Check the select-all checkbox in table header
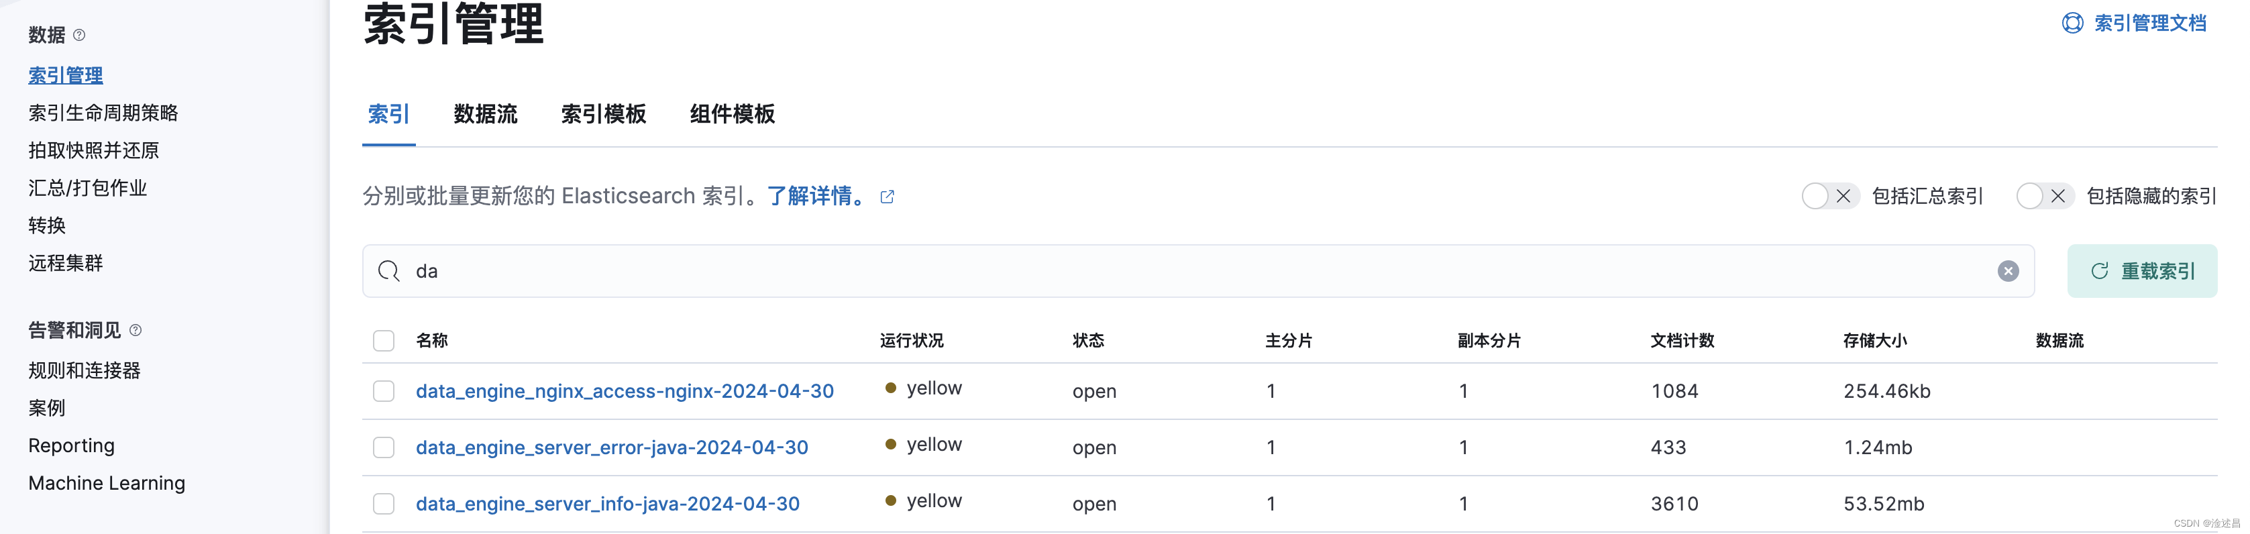The height and width of the screenshot is (534, 2250). 384,341
